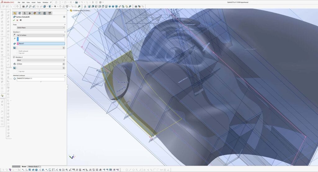Click the reverse direction arrow in Direction 1
The width and height of the screenshot is (318, 172).
pos(15,35)
